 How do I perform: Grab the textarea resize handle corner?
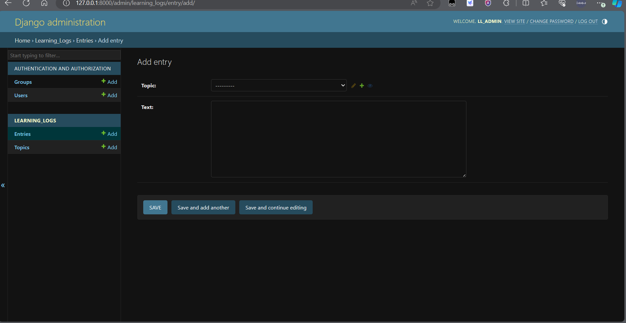click(464, 175)
